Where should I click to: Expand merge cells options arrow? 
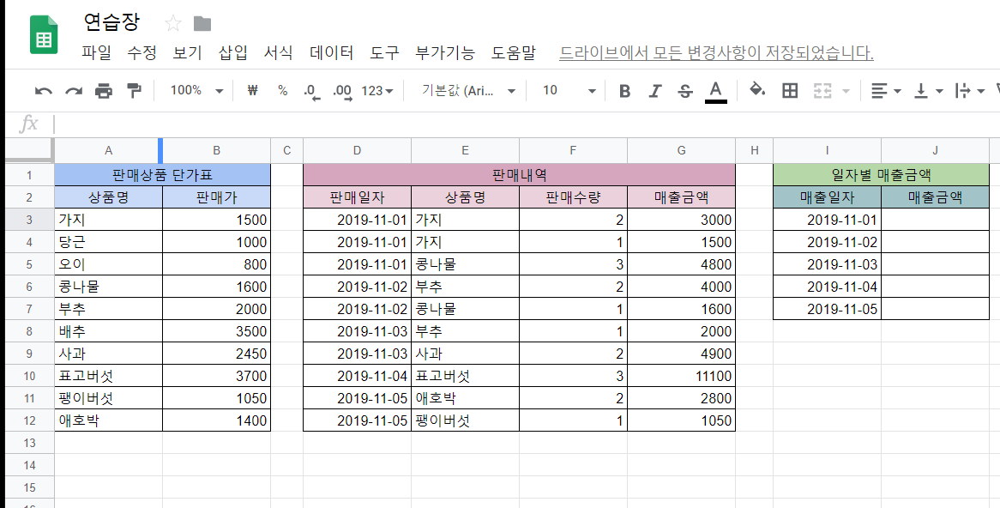point(846,91)
